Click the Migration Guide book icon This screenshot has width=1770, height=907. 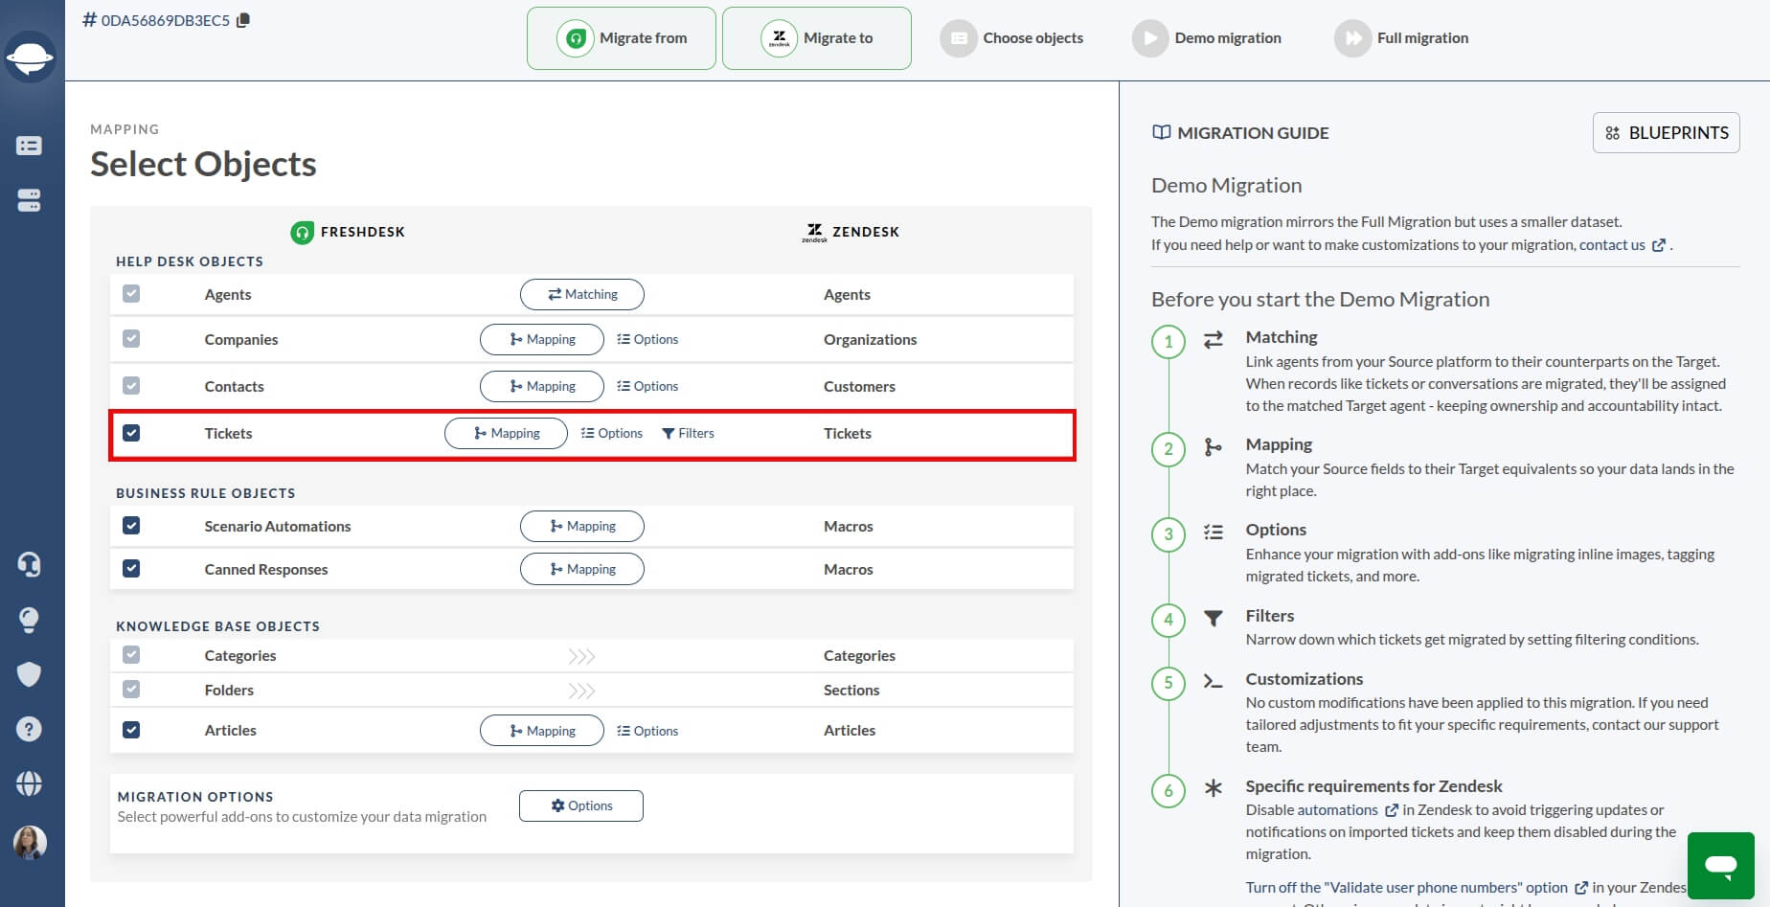pyautogui.click(x=1161, y=133)
